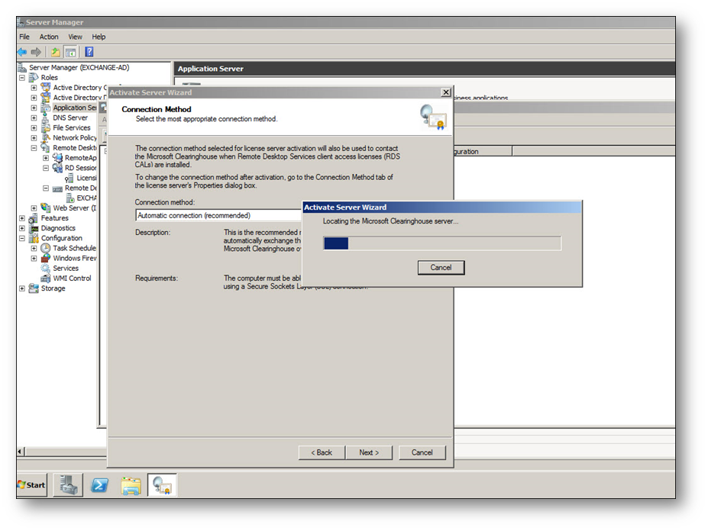This screenshot has width=708, height=531.
Task: Click the Up One Level folder icon
Action: [55, 52]
